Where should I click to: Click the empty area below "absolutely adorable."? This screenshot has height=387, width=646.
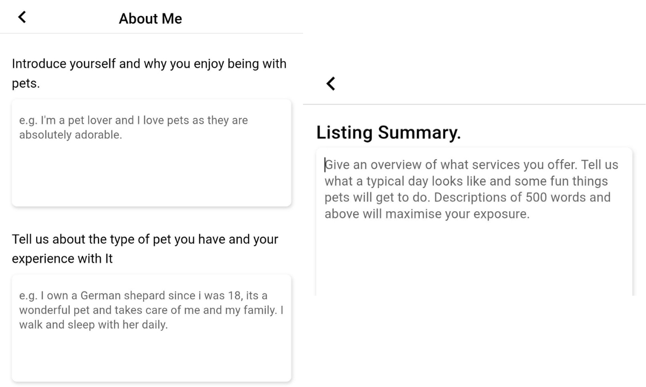coord(151,172)
